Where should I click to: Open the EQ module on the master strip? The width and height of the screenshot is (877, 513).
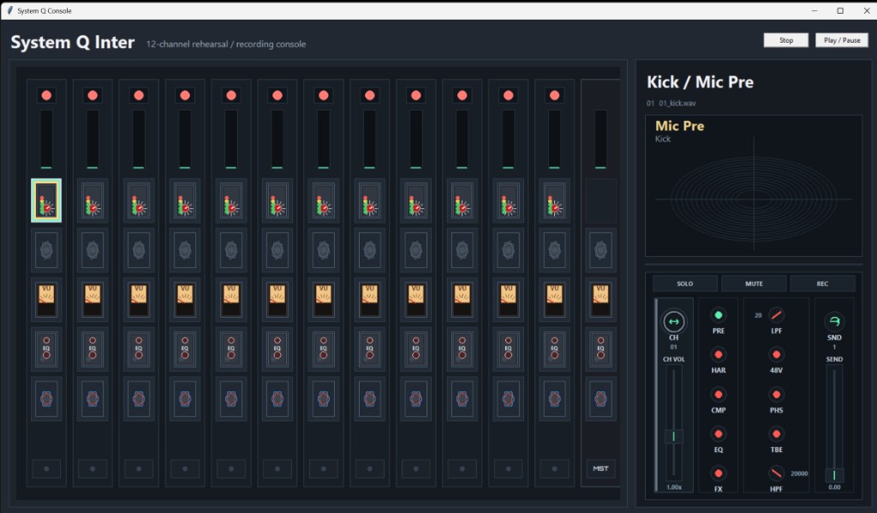pos(600,349)
